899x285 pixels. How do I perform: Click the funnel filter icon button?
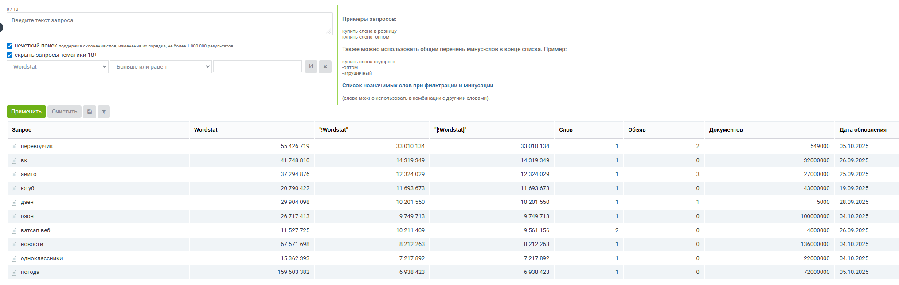click(104, 112)
